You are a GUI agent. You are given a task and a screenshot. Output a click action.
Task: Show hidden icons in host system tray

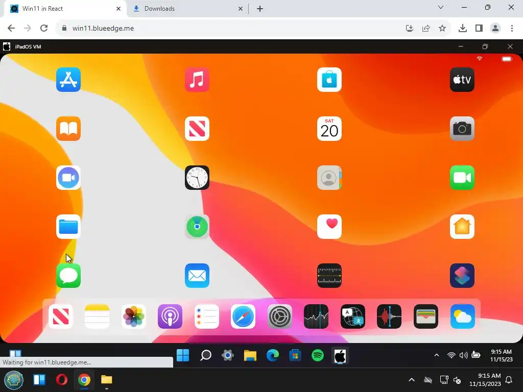412,380
